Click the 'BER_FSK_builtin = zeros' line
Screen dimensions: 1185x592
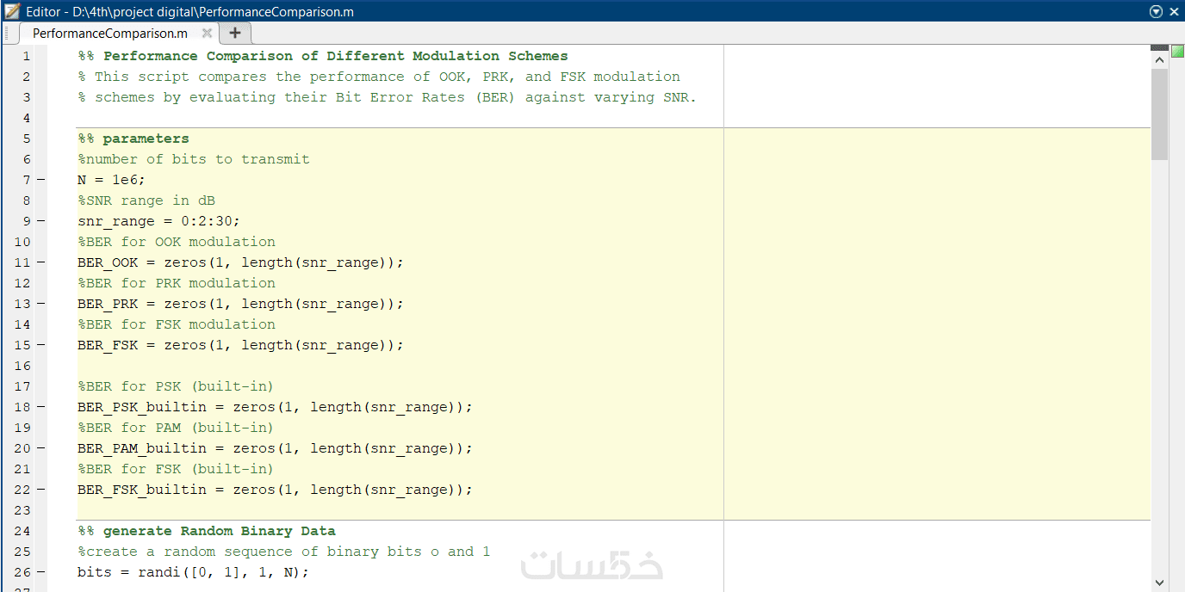tap(276, 490)
